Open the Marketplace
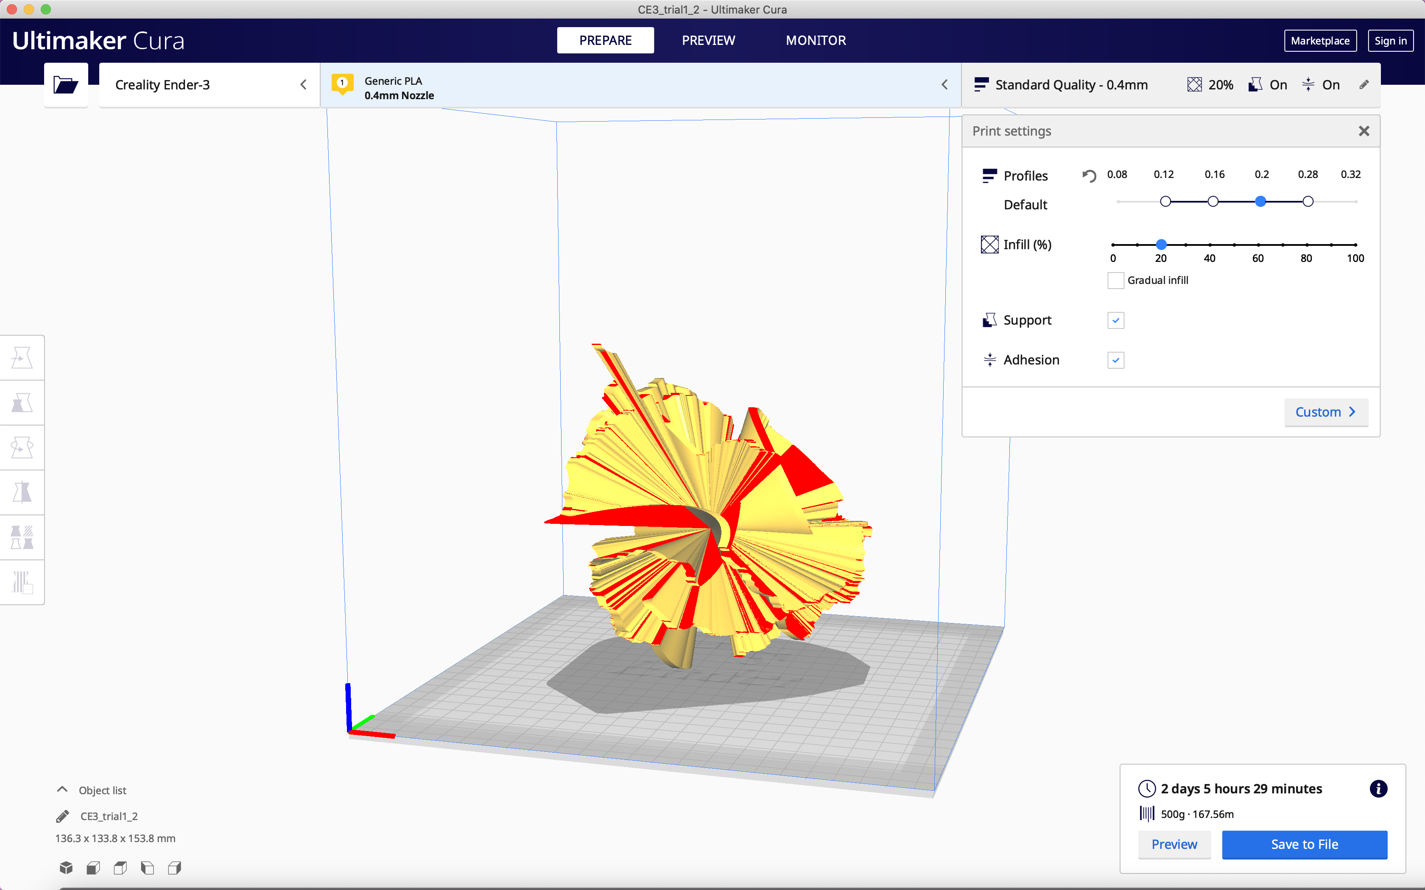Viewport: 1425px width, 890px height. coord(1320,41)
